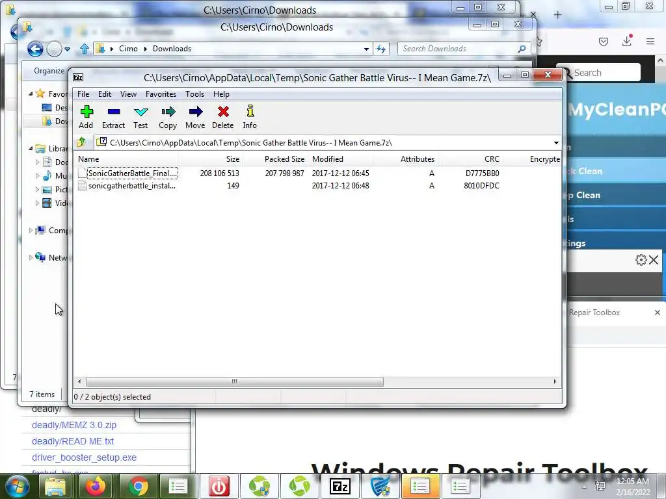Viewport: 666px width, 499px height.
Task: Close the Repair Toolbox notification bar
Action: [657, 313]
